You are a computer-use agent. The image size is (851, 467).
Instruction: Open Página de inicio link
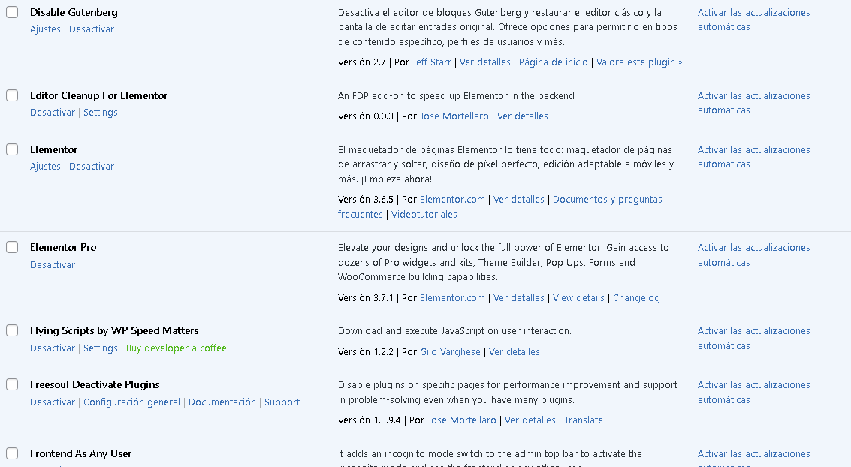point(553,62)
